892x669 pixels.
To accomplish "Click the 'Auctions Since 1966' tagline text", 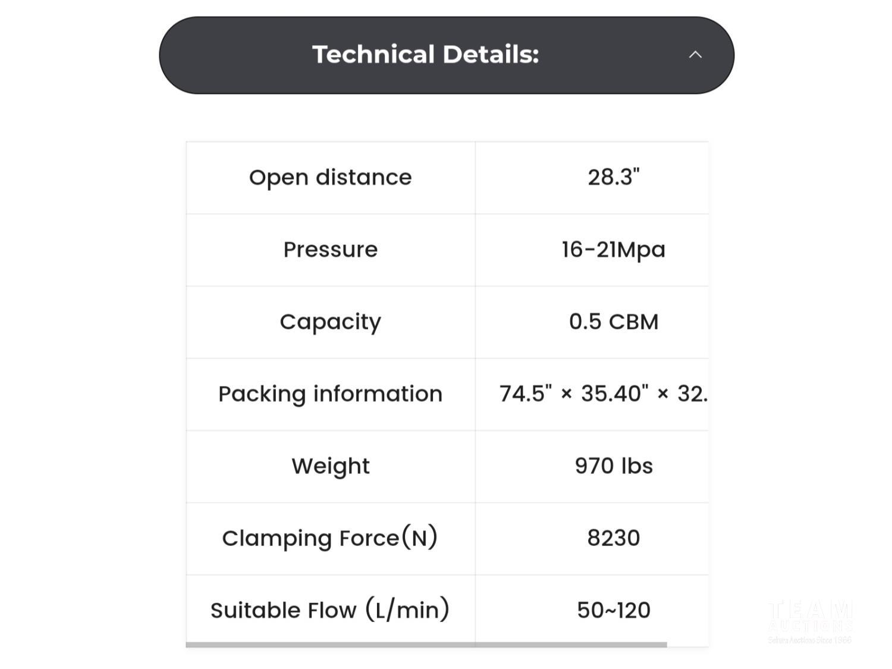I will pyautogui.click(x=810, y=640).
